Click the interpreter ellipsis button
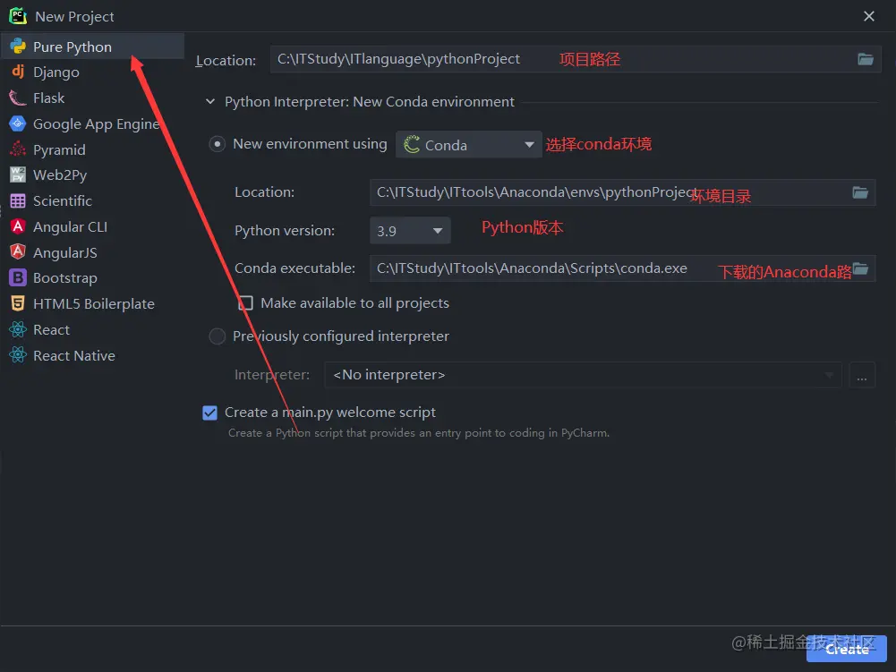The image size is (896, 672). click(x=862, y=376)
